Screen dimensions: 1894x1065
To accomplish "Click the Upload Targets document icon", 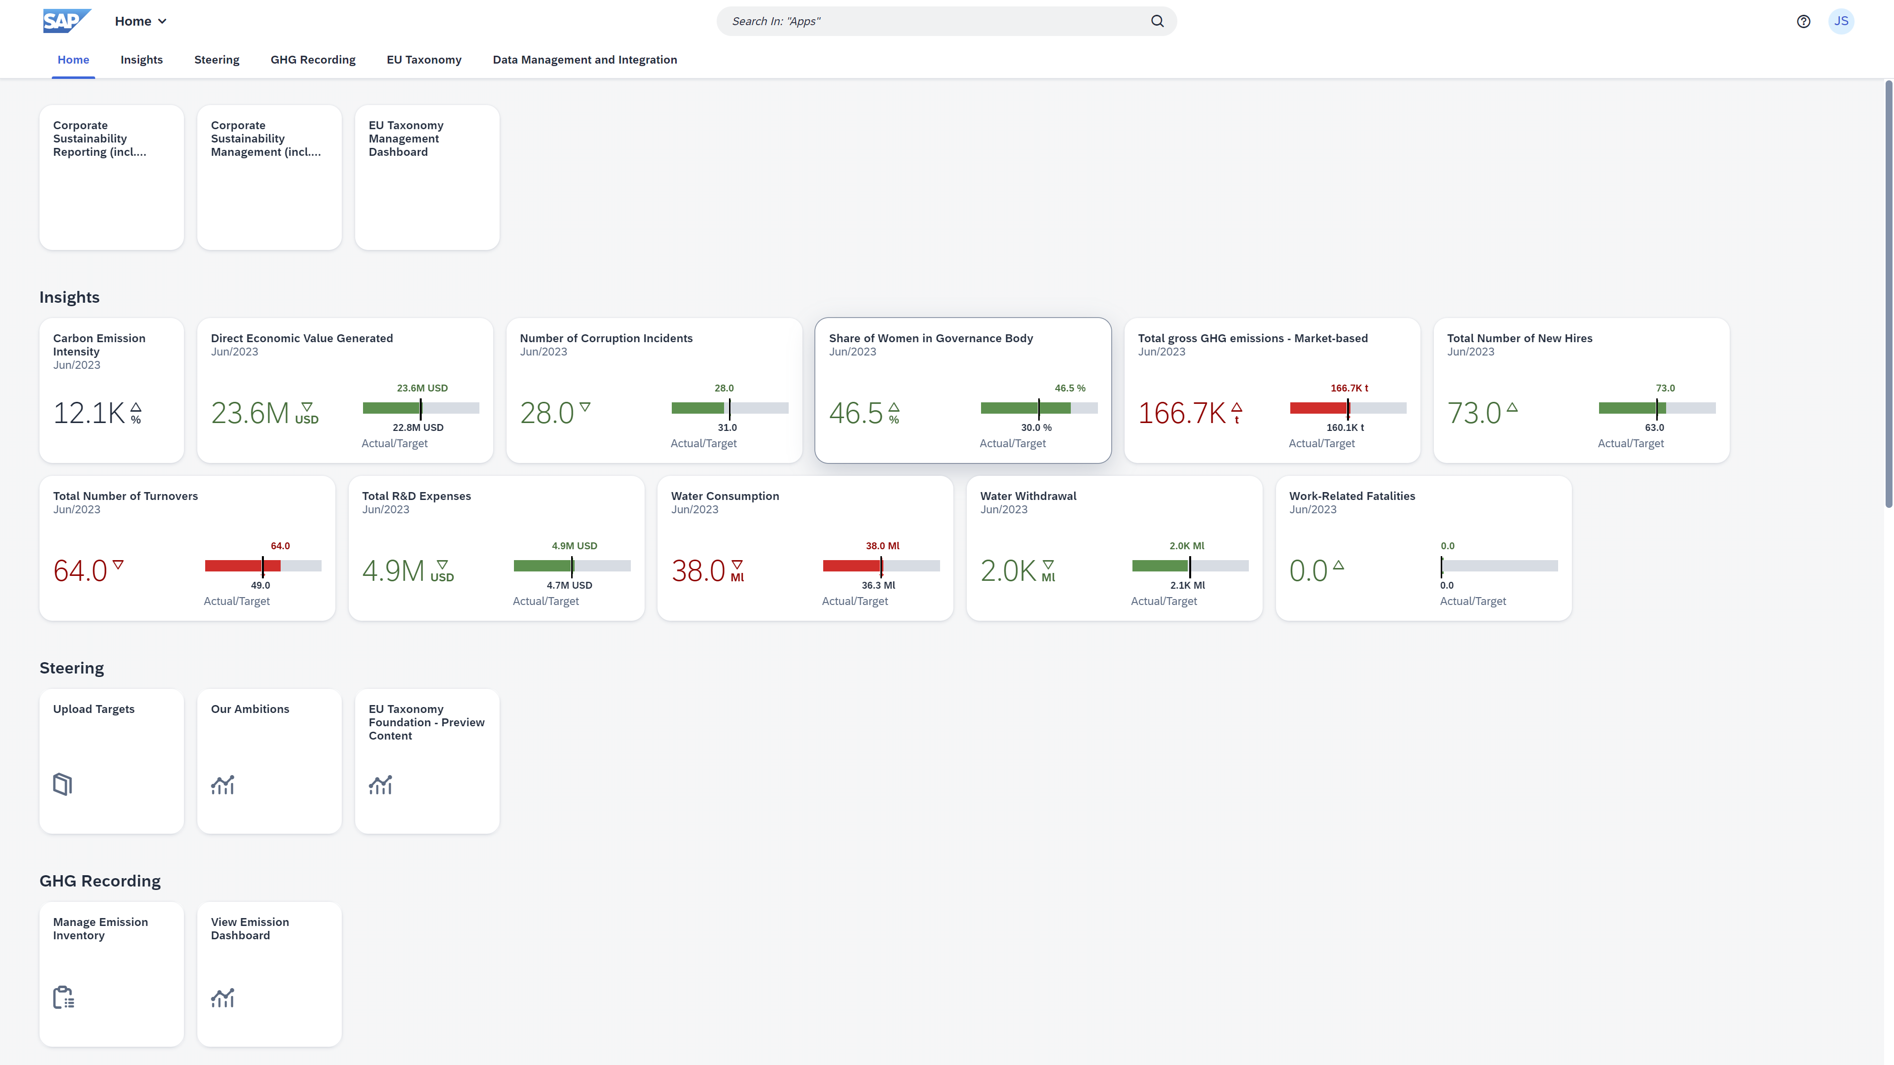I will pyautogui.click(x=63, y=784).
